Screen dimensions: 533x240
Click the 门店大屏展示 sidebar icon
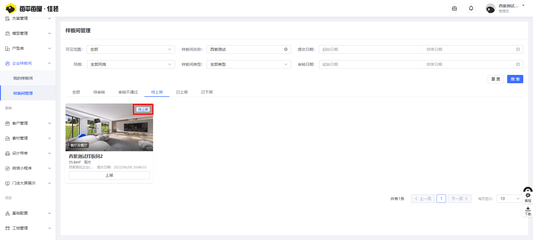pos(7,183)
